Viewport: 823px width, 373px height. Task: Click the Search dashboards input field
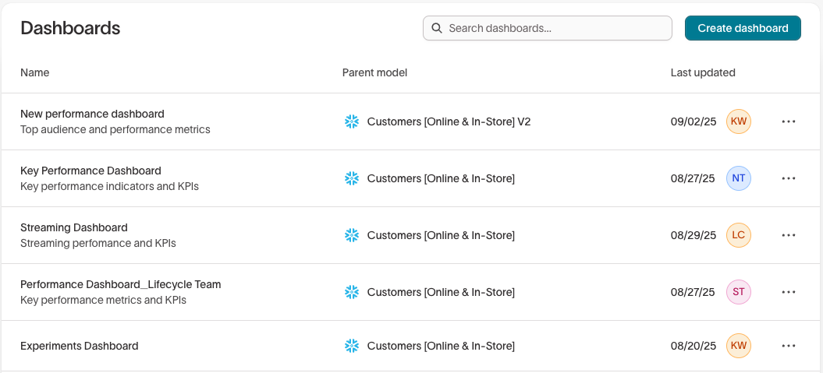coord(554,28)
